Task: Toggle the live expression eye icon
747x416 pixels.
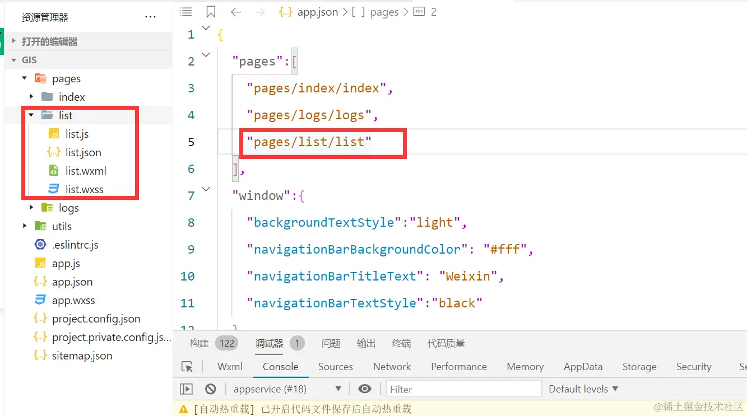Action: [x=365, y=389]
